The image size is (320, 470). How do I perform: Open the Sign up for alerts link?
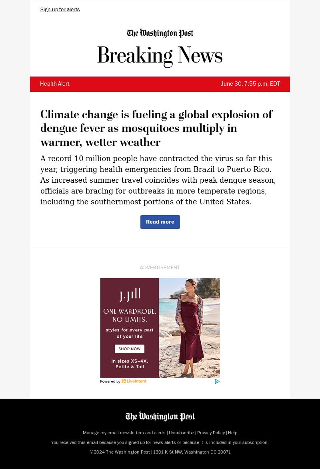pos(60,10)
